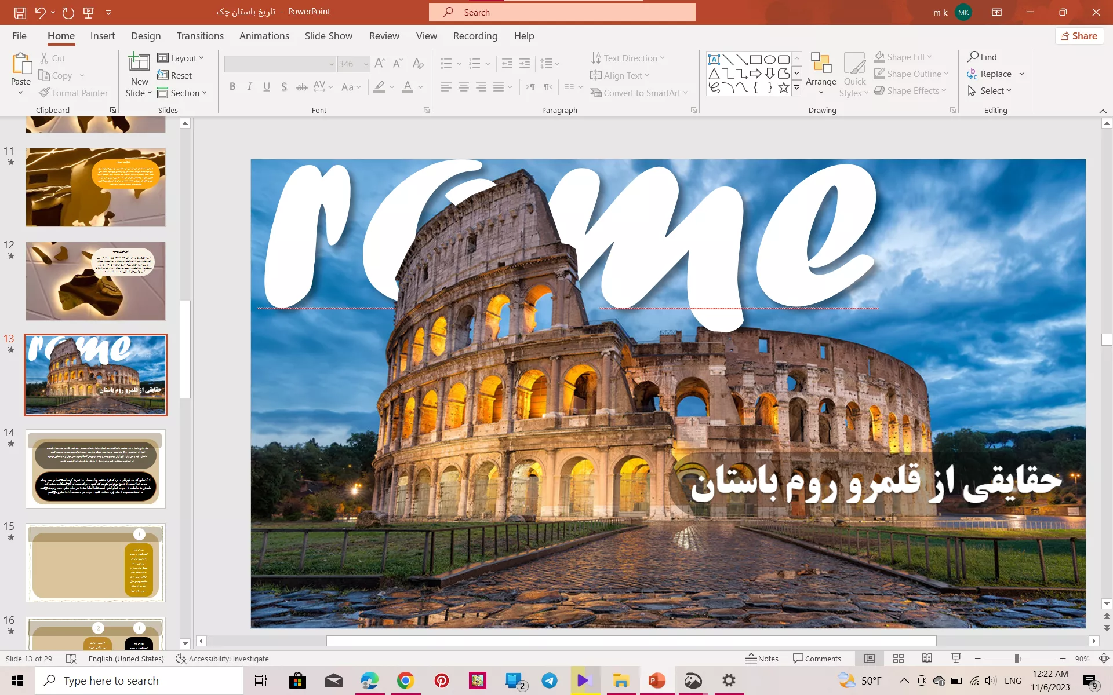
Task: Toggle the Notes pane
Action: point(762,659)
